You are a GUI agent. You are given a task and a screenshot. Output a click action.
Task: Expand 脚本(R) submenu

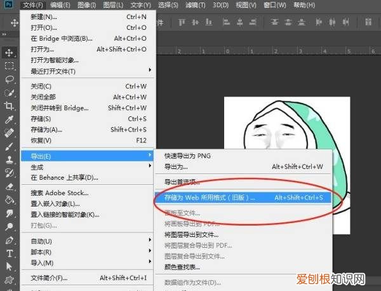tap(150, 250)
